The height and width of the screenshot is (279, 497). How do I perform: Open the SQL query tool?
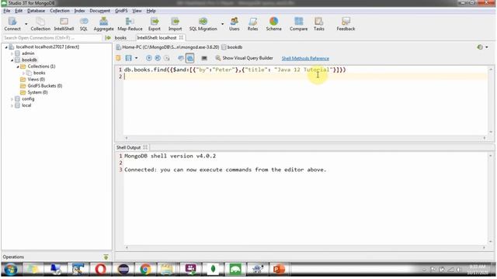(x=84, y=24)
